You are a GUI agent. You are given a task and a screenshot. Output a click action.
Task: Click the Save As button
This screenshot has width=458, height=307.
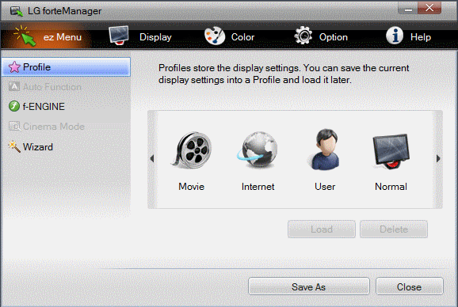pos(309,286)
